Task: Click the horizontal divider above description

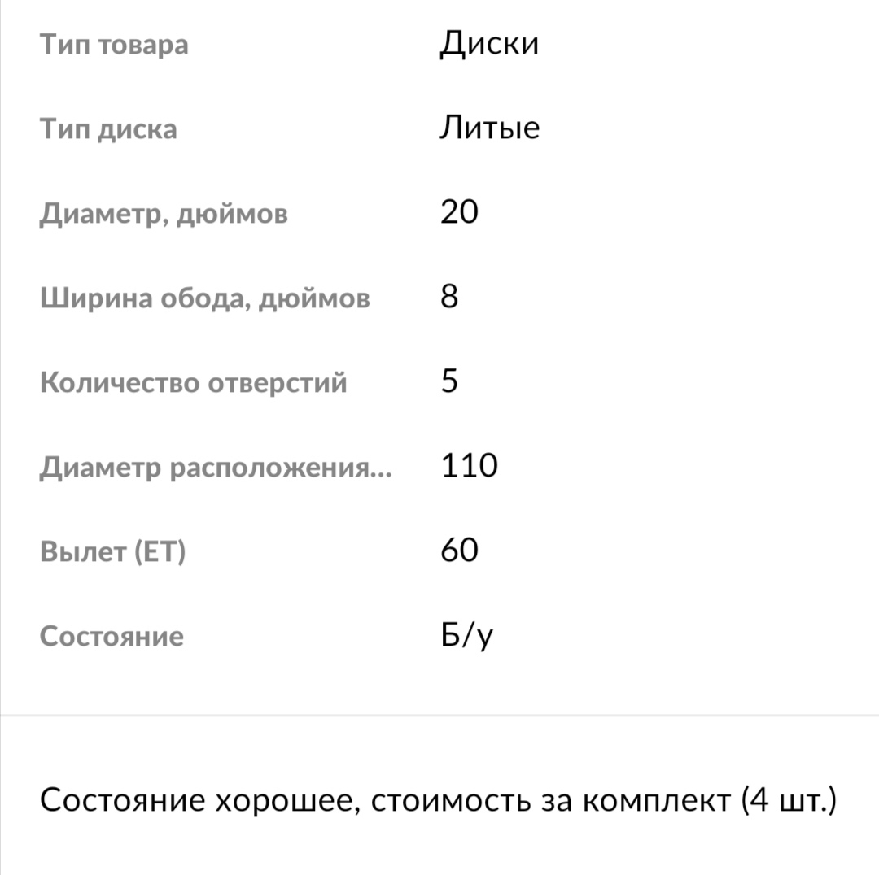Action: [x=439, y=715]
